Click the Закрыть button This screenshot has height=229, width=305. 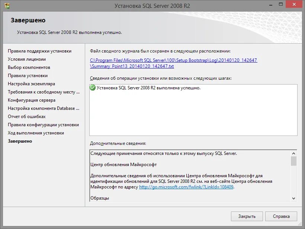pyautogui.click(x=247, y=216)
